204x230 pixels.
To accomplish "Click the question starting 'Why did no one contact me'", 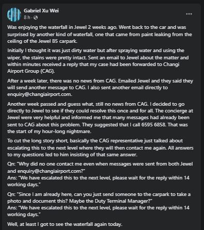I will coord(100,168).
